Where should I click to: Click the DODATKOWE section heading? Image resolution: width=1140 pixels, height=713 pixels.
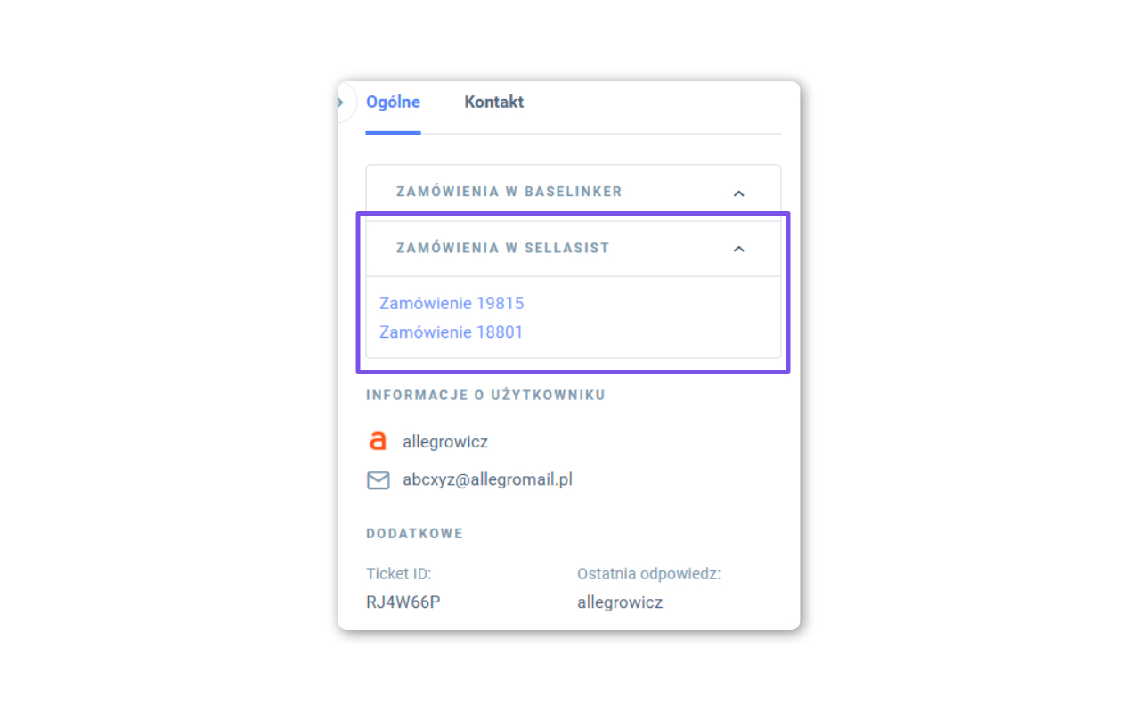tap(414, 534)
